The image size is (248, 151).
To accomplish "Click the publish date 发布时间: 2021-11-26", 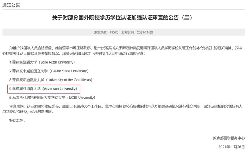I will point(137,32).
